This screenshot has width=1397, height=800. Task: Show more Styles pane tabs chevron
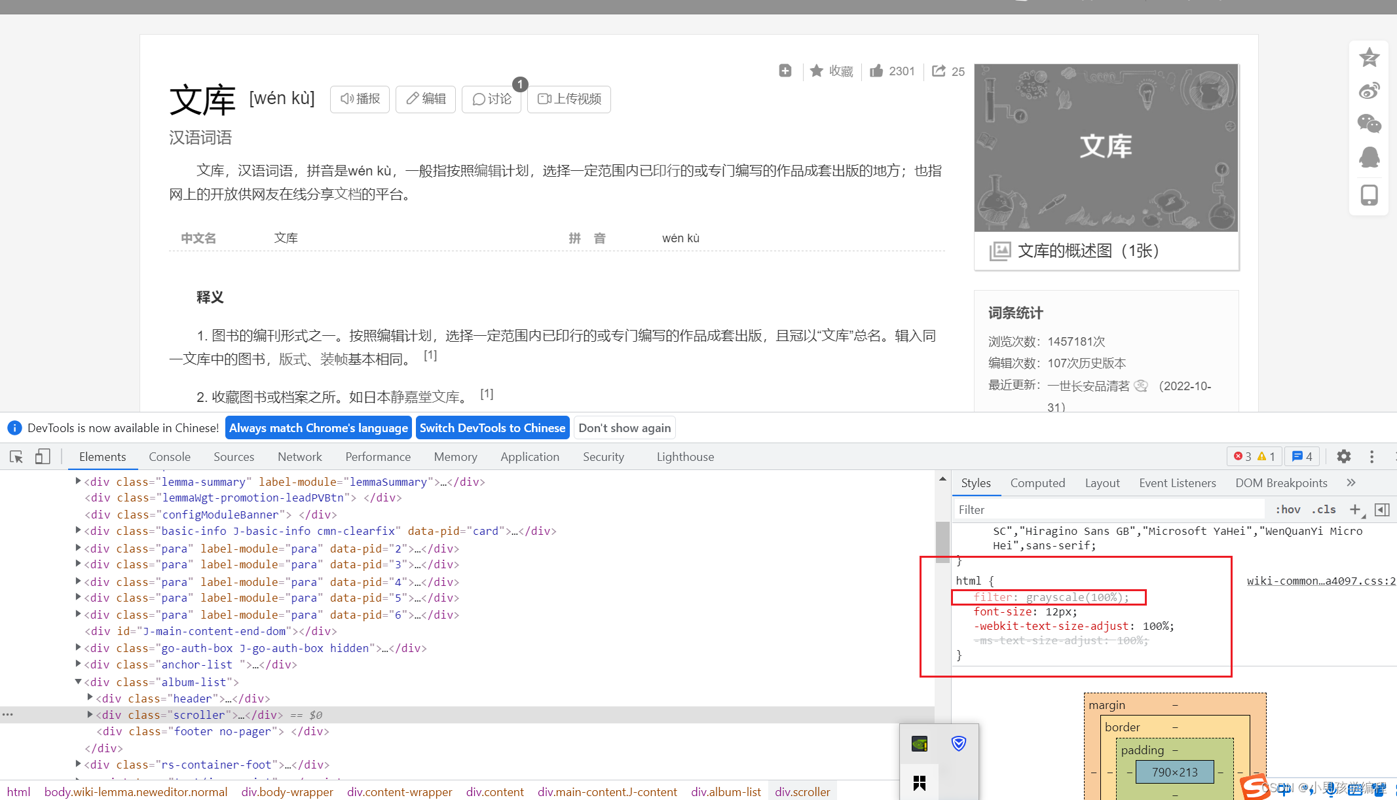pyautogui.click(x=1350, y=482)
